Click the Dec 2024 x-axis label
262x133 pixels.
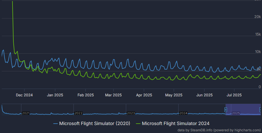pyautogui.click(x=24, y=95)
